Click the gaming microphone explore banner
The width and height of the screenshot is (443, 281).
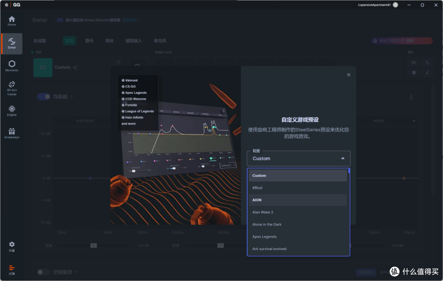coord(402,41)
